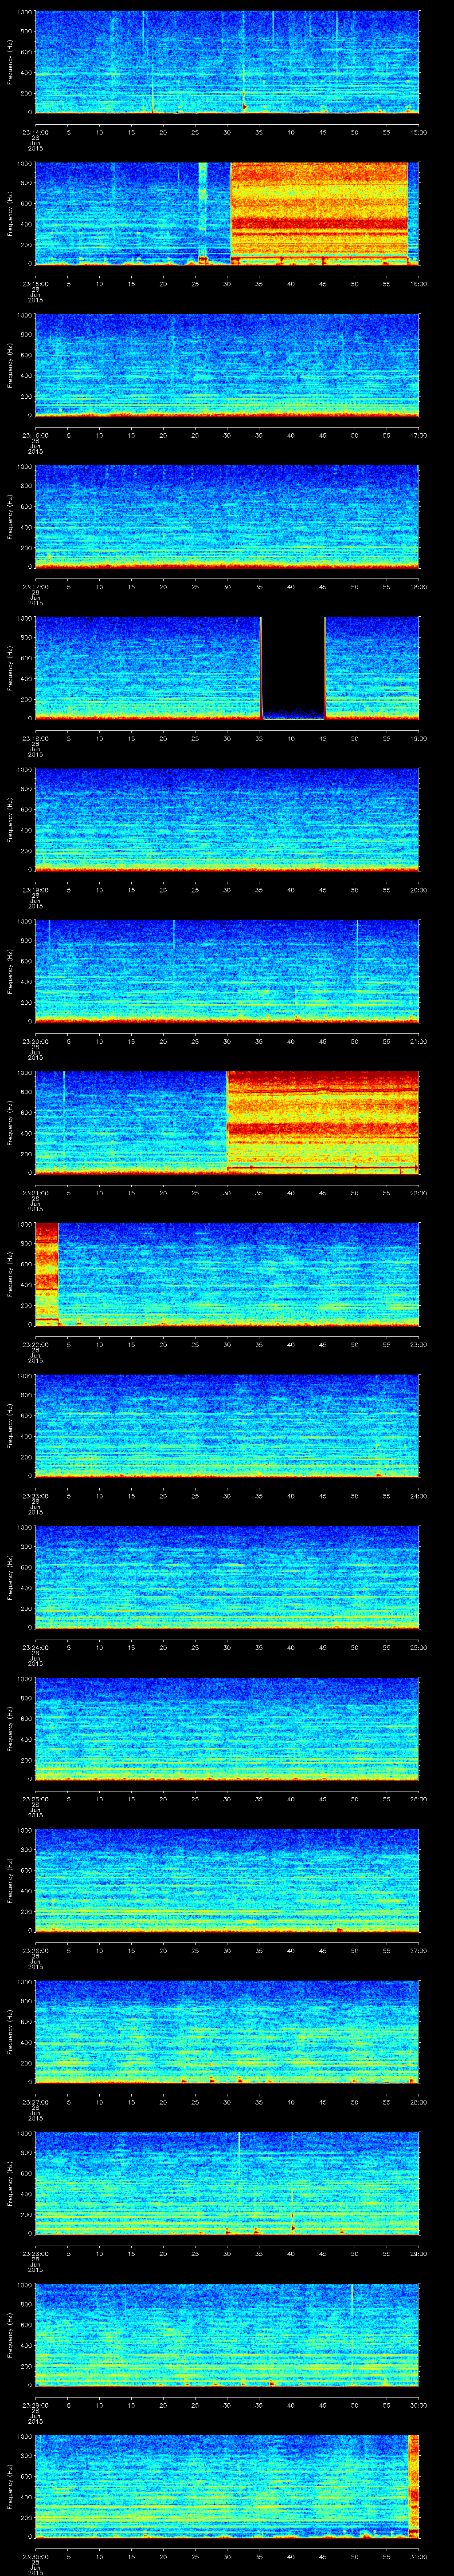Select the spectrogram panel starting at 23:19:00

(x=227, y=820)
